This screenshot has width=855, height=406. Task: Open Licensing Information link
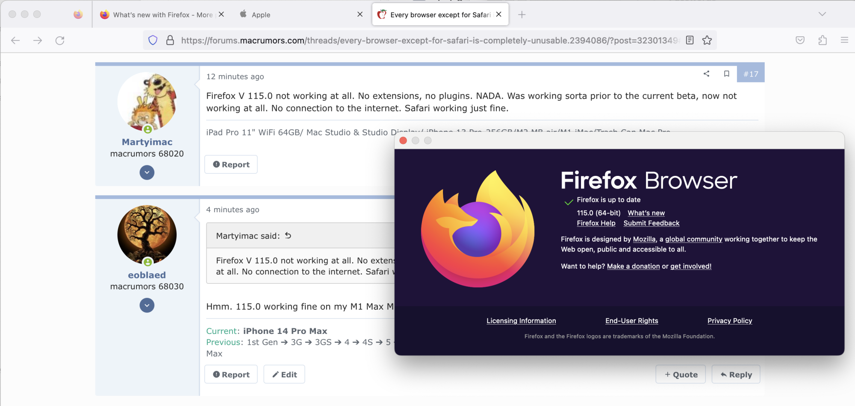click(x=522, y=321)
